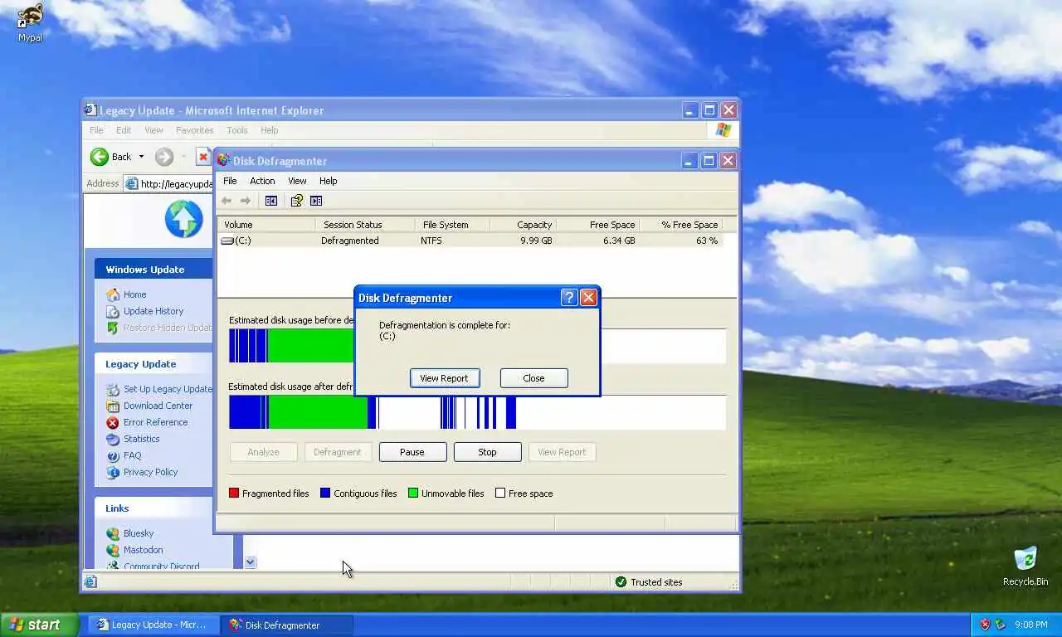
Task: Click the Update History icon in sidebar
Action: [x=113, y=311]
